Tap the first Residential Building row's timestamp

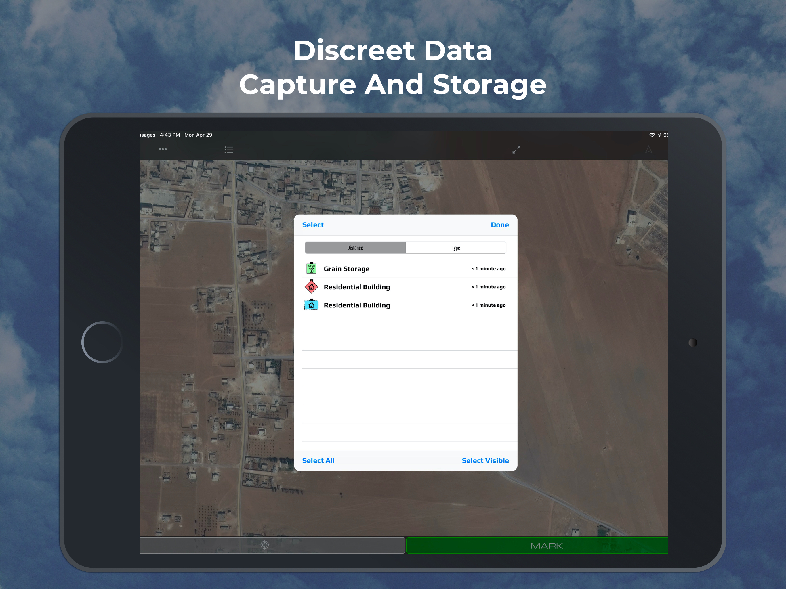coord(488,287)
